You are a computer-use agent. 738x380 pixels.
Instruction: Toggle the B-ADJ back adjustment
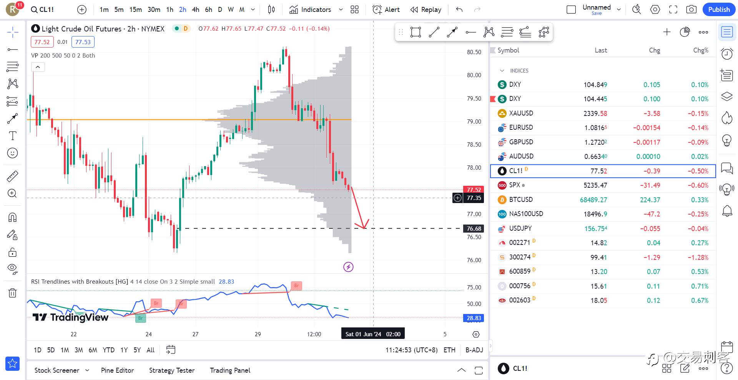pyautogui.click(x=474, y=350)
